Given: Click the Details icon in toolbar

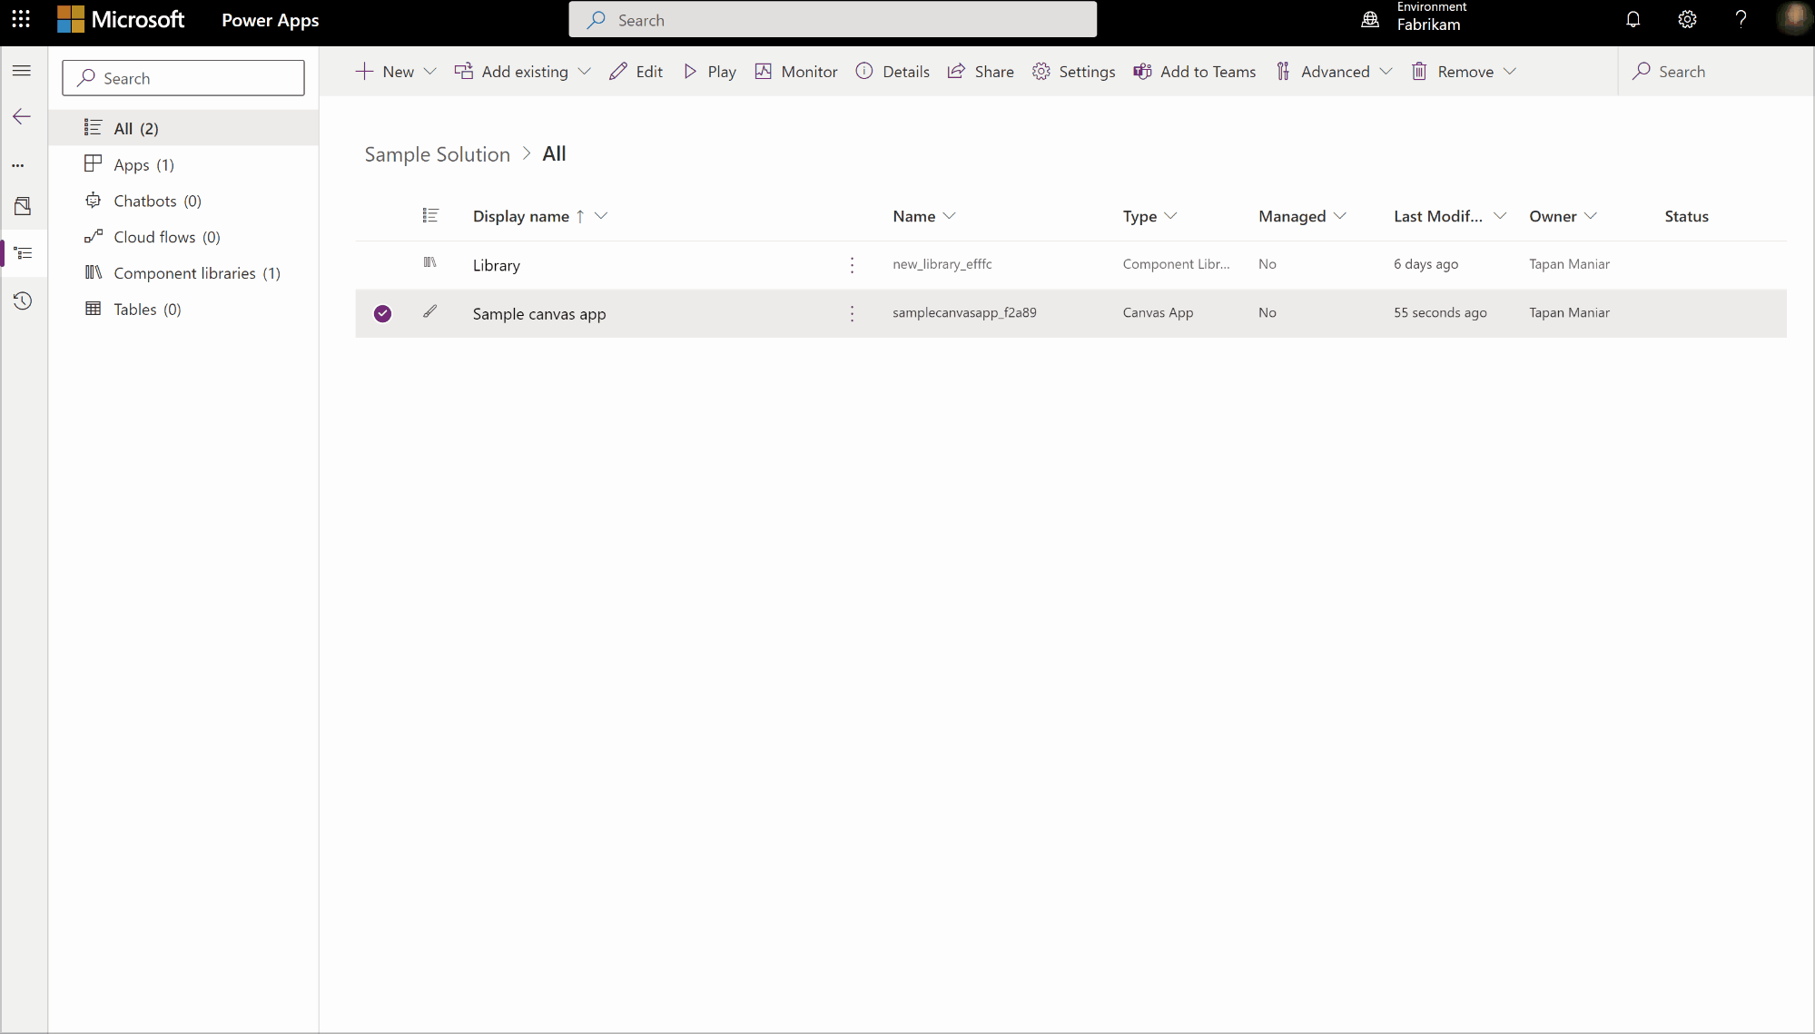Looking at the screenshot, I should click(x=865, y=71).
